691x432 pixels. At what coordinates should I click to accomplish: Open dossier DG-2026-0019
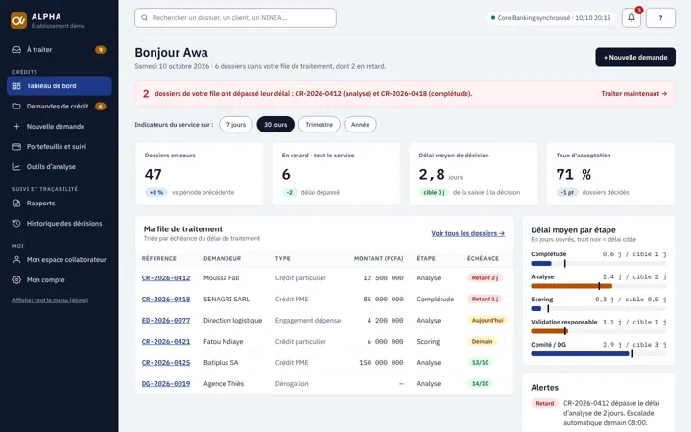click(166, 384)
